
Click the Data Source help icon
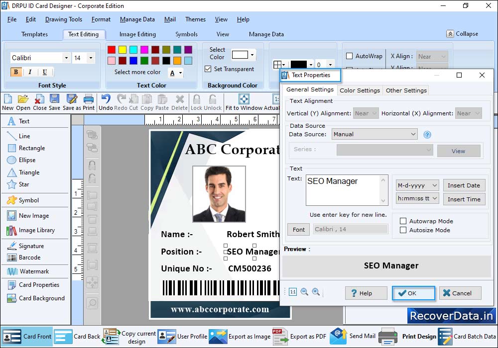427,135
